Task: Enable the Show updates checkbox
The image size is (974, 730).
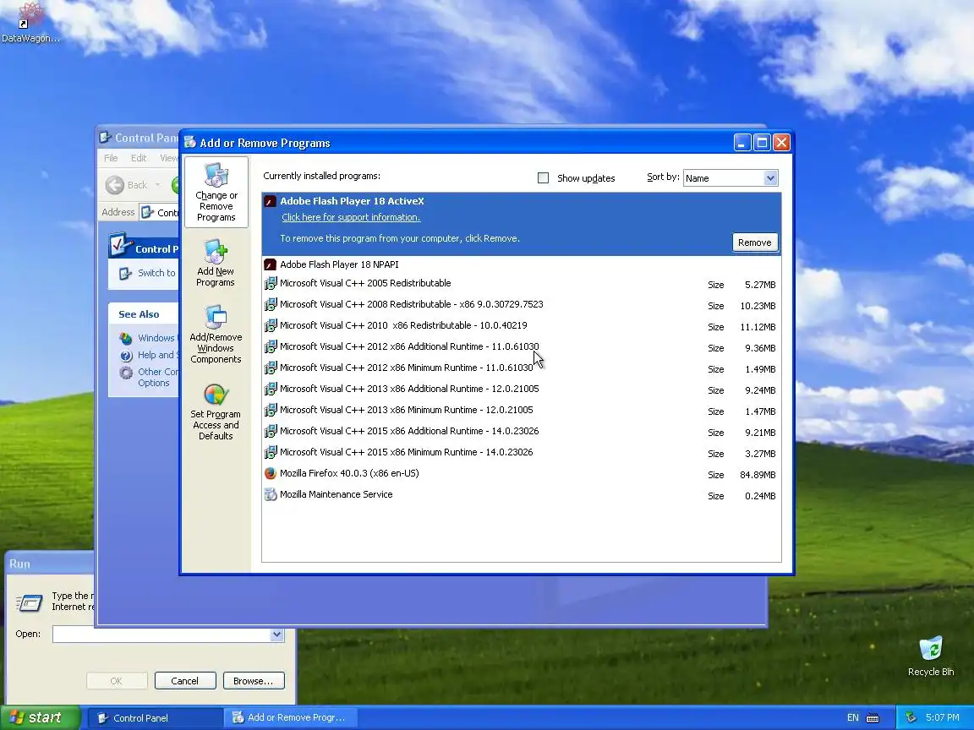Action: (x=543, y=178)
